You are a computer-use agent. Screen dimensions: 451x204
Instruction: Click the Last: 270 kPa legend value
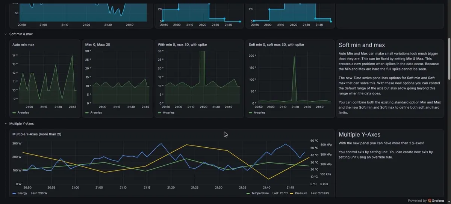tap(319, 193)
